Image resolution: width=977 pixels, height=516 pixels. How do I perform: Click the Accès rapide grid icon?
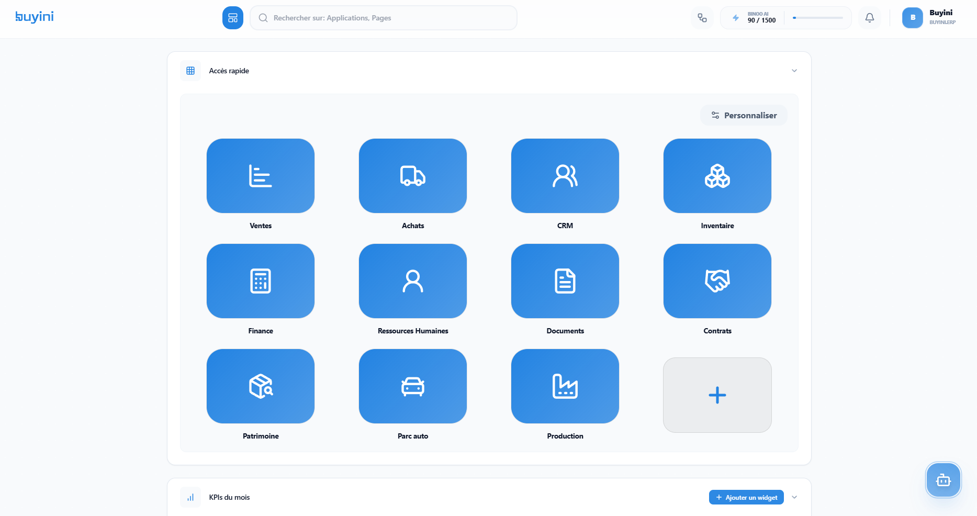coord(190,71)
